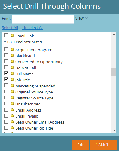Image resolution: width=119 pixels, height=151 pixels.
Task: Click the Select All link
Action: [10, 27]
